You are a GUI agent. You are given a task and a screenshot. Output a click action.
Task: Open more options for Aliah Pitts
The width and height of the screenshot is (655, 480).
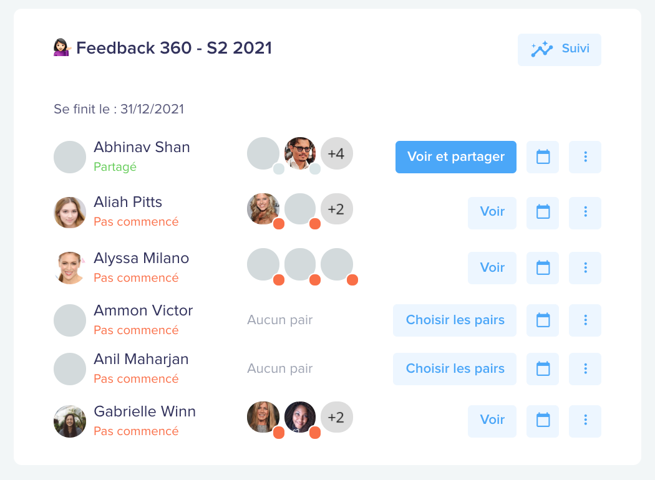pyautogui.click(x=585, y=212)
